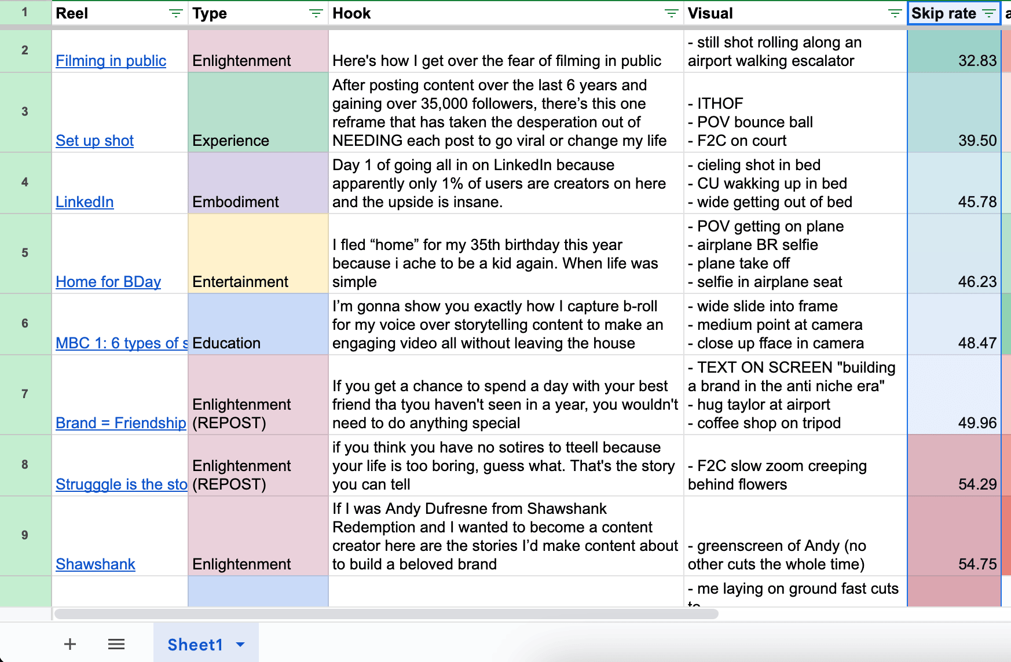Select the skip rate 54.29 cell
The image size is (1011, 662).
point(954,465)
